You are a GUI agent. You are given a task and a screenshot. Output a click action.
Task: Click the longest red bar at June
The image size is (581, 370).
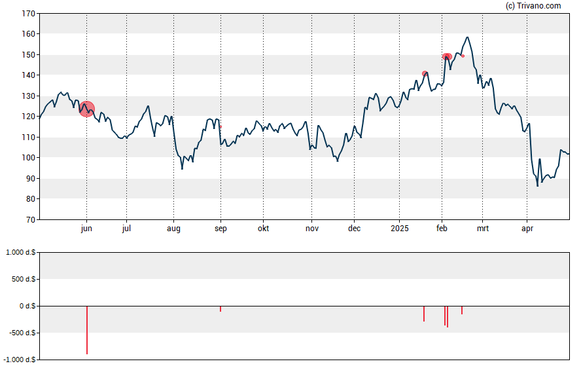point(87,330)
